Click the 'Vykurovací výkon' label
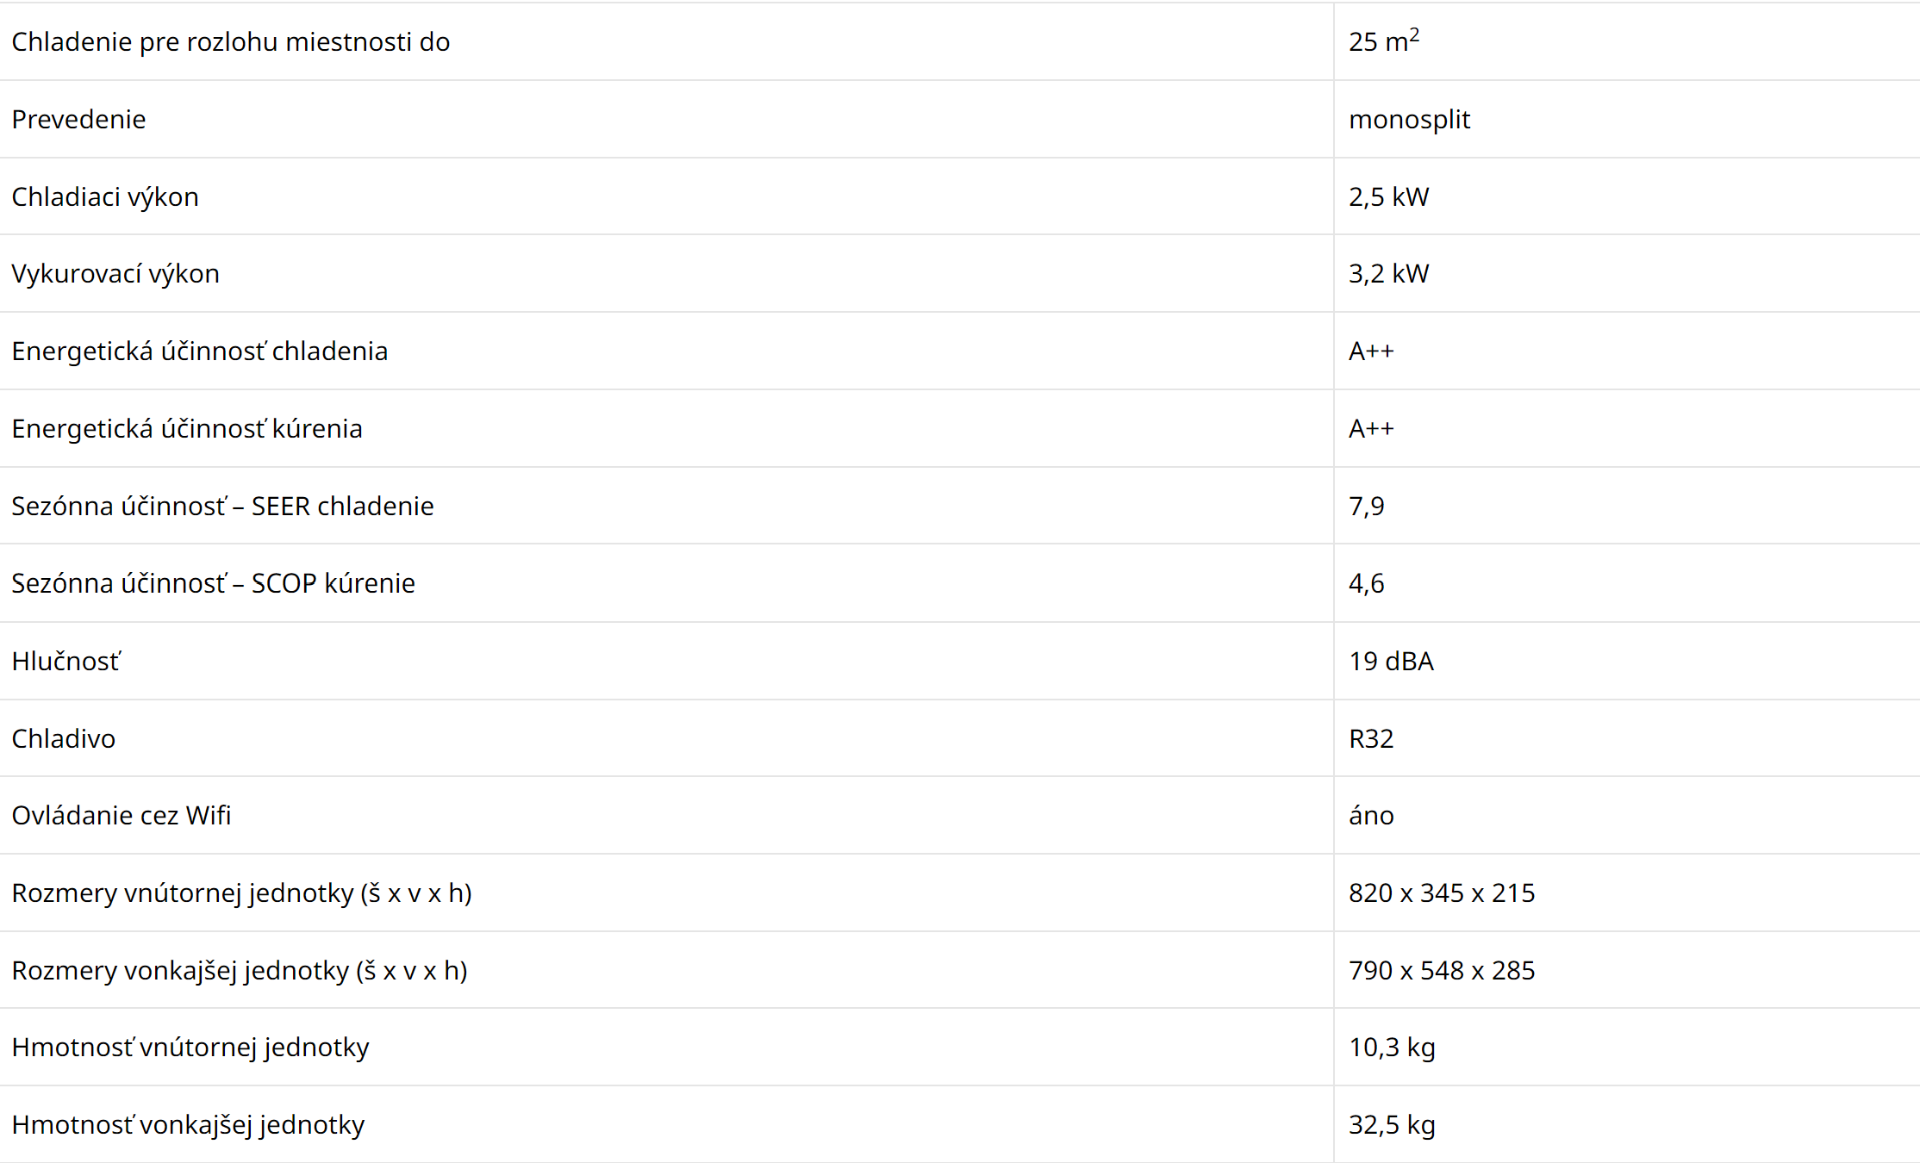 [115, 273]
